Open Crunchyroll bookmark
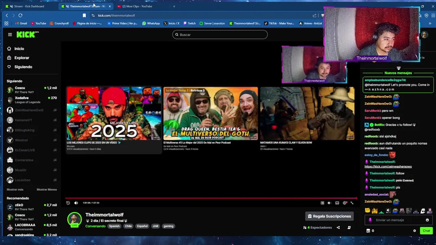The height and width of the screenshot is (245, 436). pyautogui.click(x=59, y=23)
